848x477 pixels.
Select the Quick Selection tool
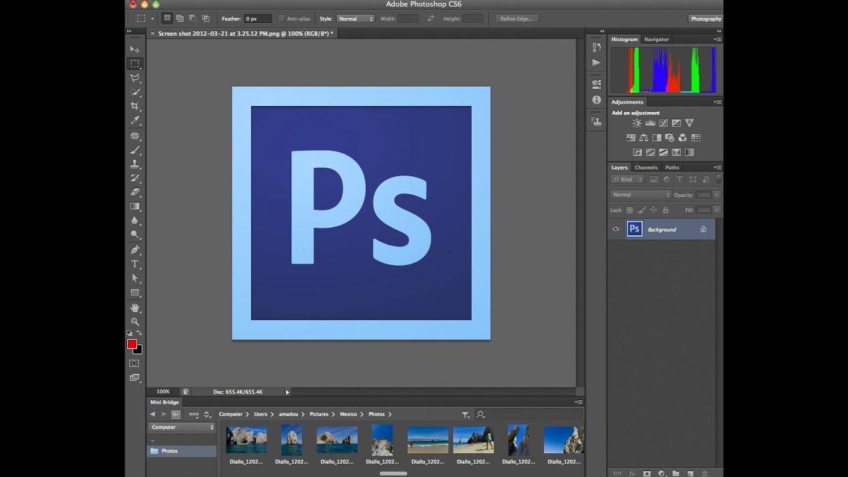[x=134, y=92]
